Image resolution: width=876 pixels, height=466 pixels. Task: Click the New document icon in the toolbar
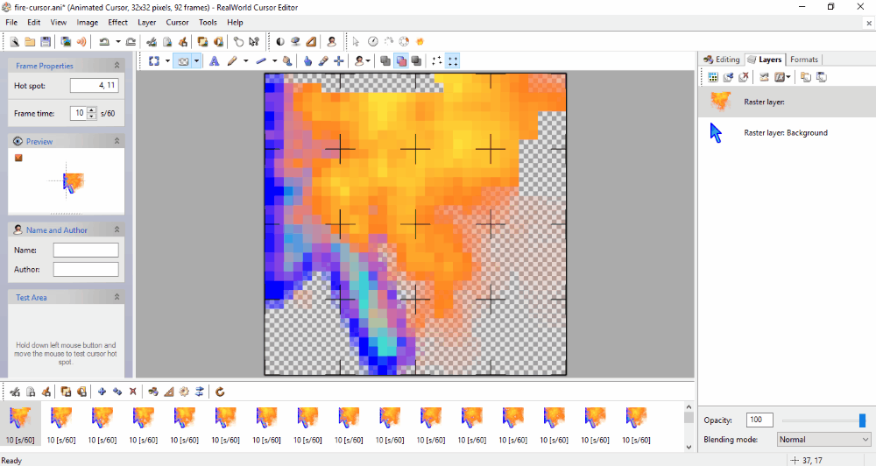pos(15,42)
